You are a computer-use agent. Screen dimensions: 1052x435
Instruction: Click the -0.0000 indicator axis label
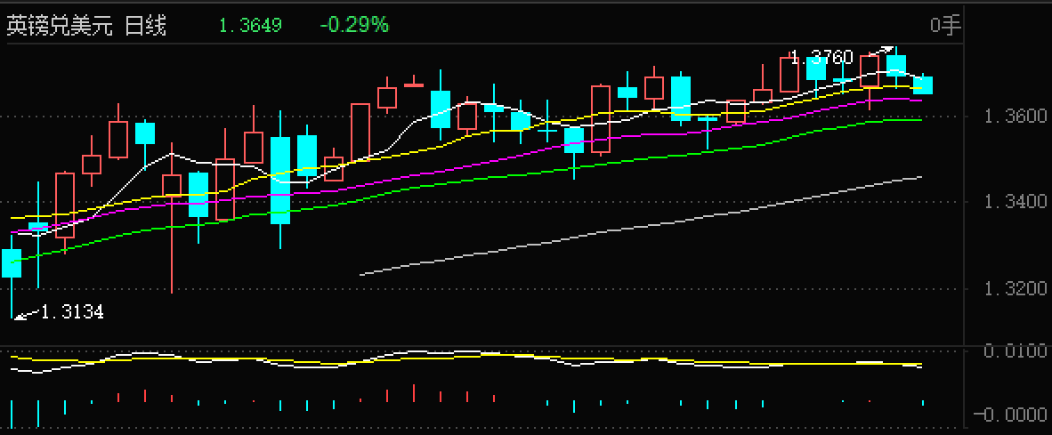(1010, 415)
